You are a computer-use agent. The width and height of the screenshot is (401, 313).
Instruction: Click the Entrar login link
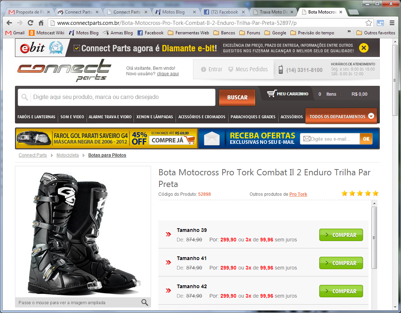pos(212,69)
